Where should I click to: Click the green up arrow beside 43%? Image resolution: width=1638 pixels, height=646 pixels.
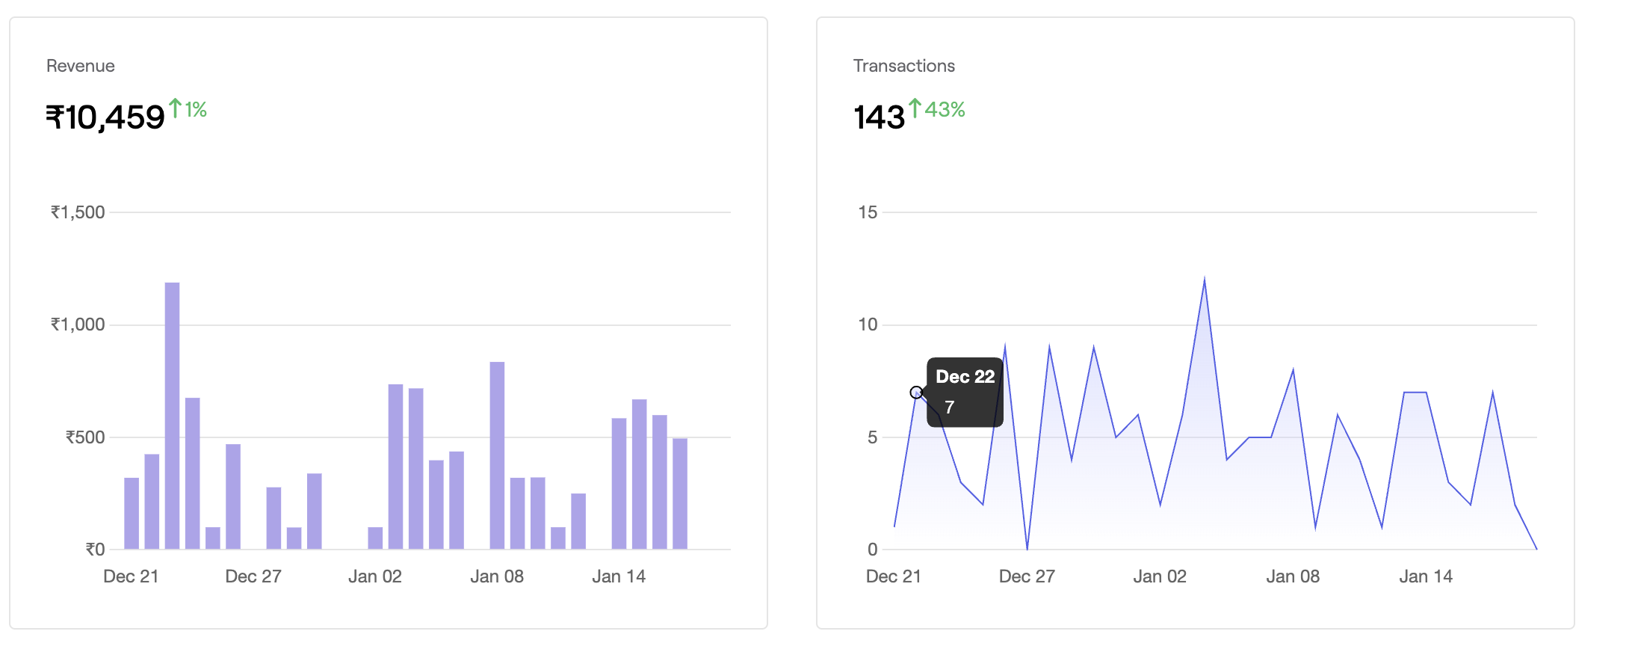click(x=915, y=108)
